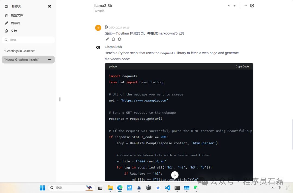
Task: Select the "Greetings in Chinese" chat
Action: 20,51
